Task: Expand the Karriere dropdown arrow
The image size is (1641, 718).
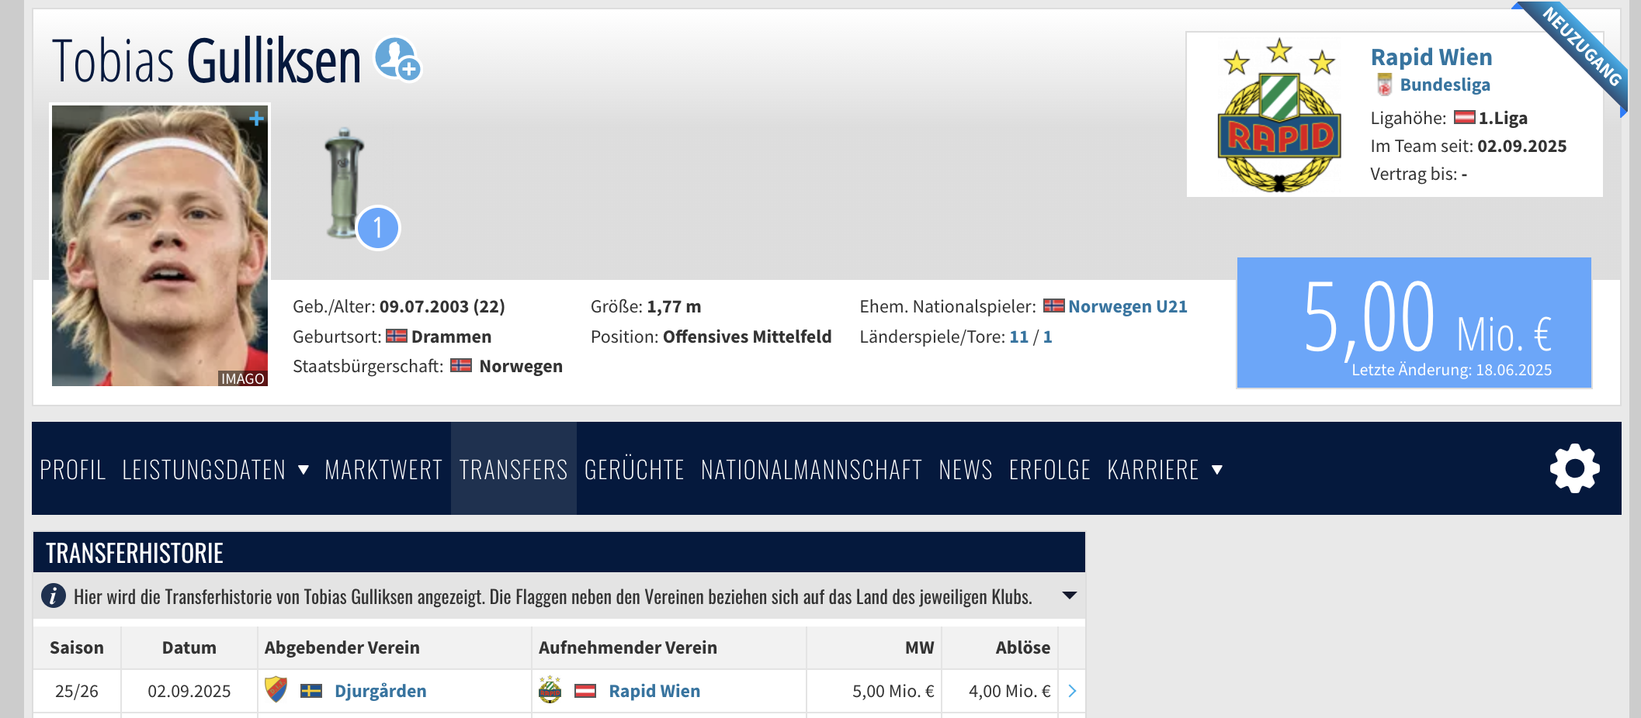Action: tap(1217, 470)
